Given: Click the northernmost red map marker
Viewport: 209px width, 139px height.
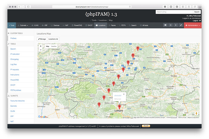Looking at the screenshot, I should tap(138, 49).
